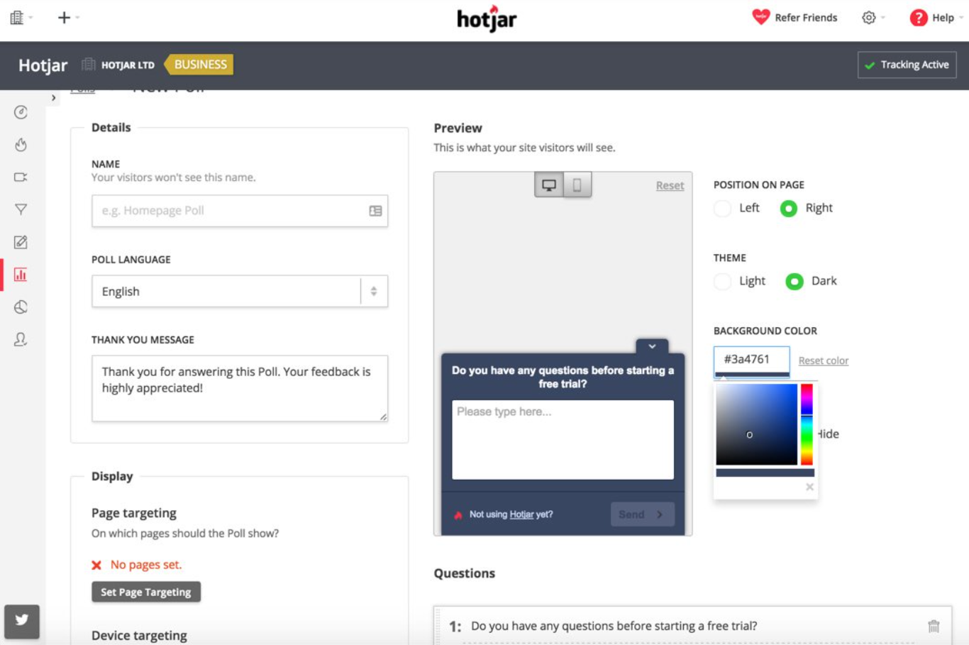Screen dimensions: 969x645
Task: Open the Poll Language dropdown
Action: click(x=240, y=292)
